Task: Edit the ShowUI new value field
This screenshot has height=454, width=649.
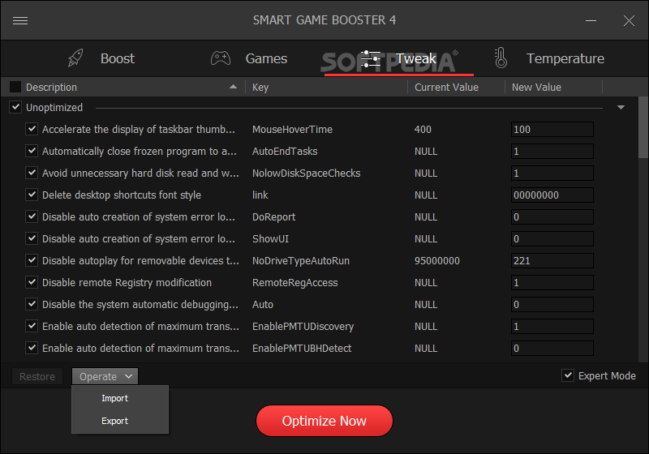Action: [x=552, y=239]
